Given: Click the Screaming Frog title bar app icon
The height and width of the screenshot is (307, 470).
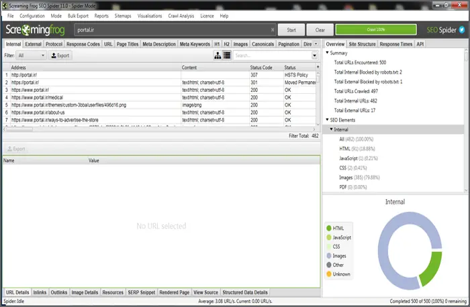Looking at the screenshot, I should coord(5,5).
